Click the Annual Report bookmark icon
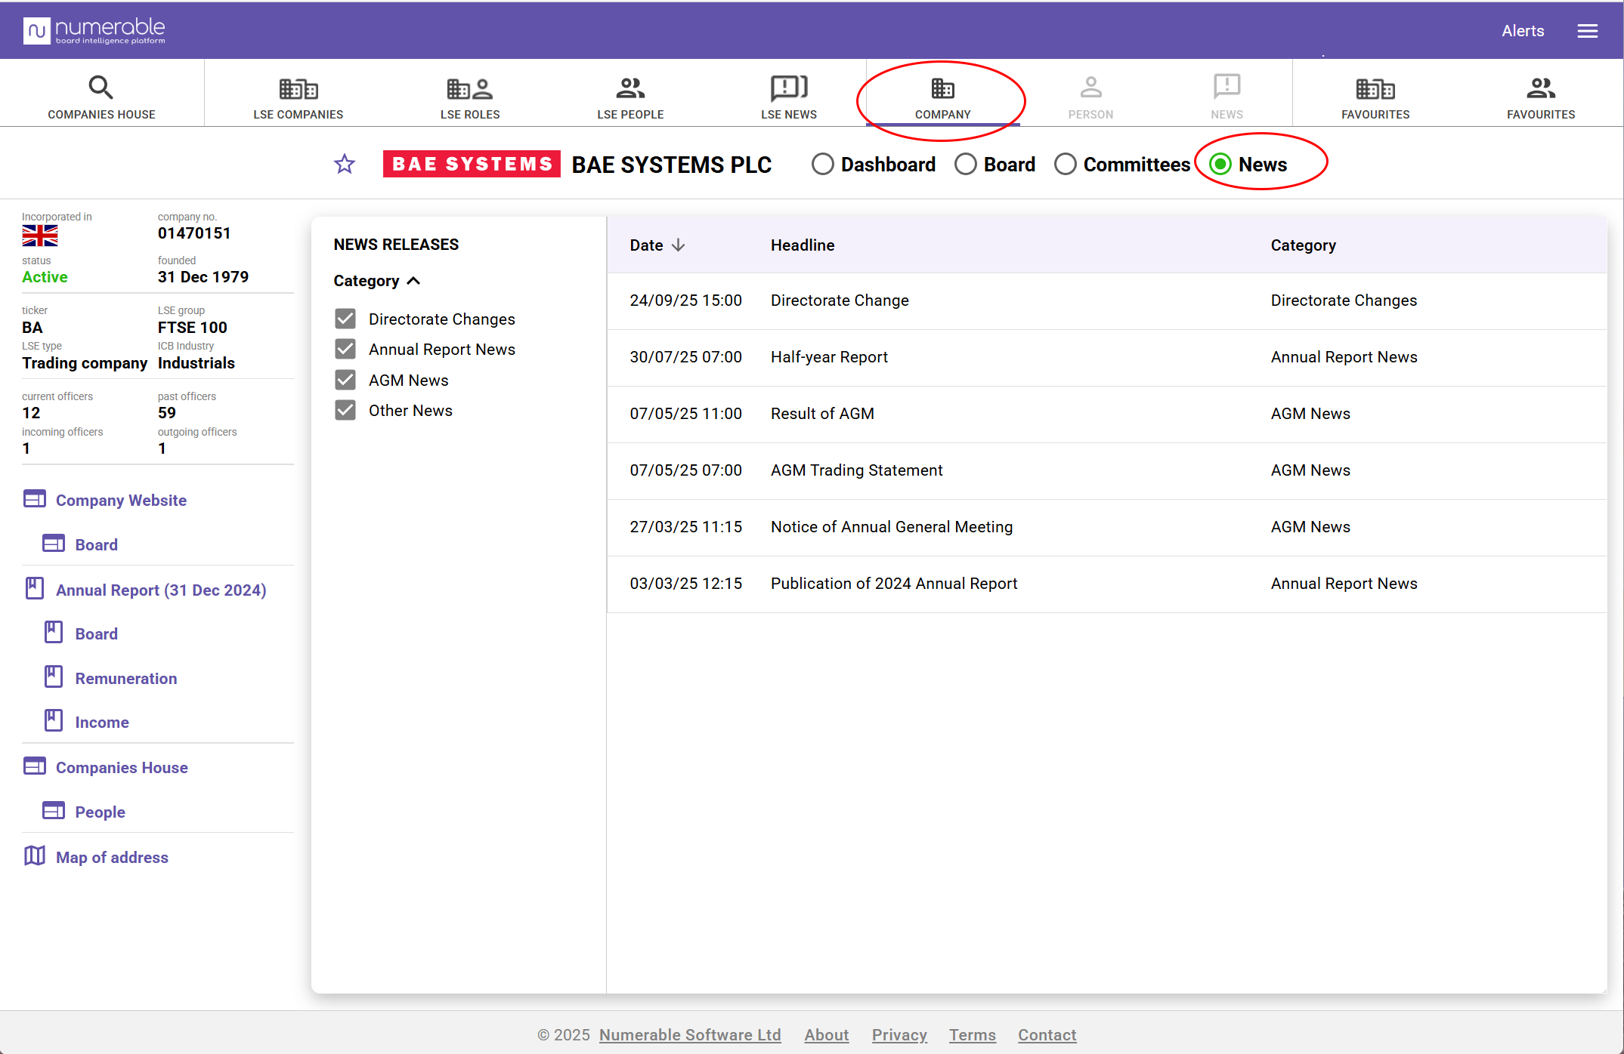This screenshot has height=1054, width=1624. tap(35, 589)
